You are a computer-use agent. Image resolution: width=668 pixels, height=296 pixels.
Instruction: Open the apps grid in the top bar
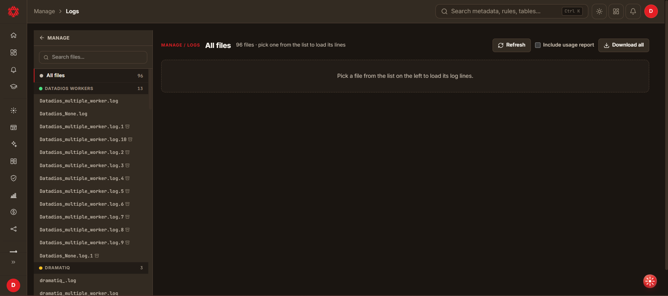(x=616, y=11)
